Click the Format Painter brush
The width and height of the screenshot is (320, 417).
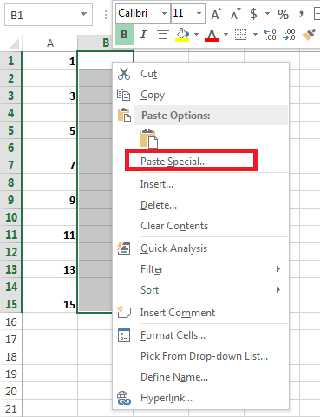click(x=309, y=35)
